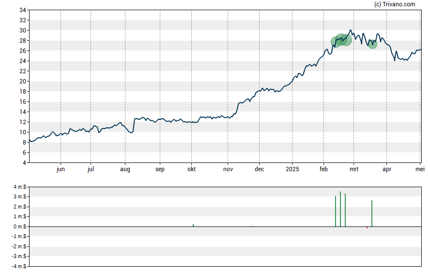Screen dimensions: 430x274
Task: Click the lone green marker circle near late March
Action: click(x=372, y=44)
